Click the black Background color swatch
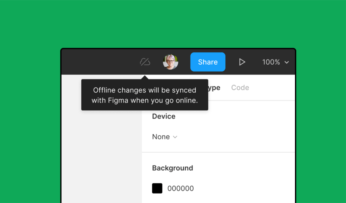Screen dimensions: 346x203 157,188
